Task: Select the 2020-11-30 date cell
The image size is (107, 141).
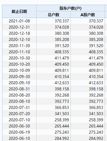Action: (x=19, y=46)
